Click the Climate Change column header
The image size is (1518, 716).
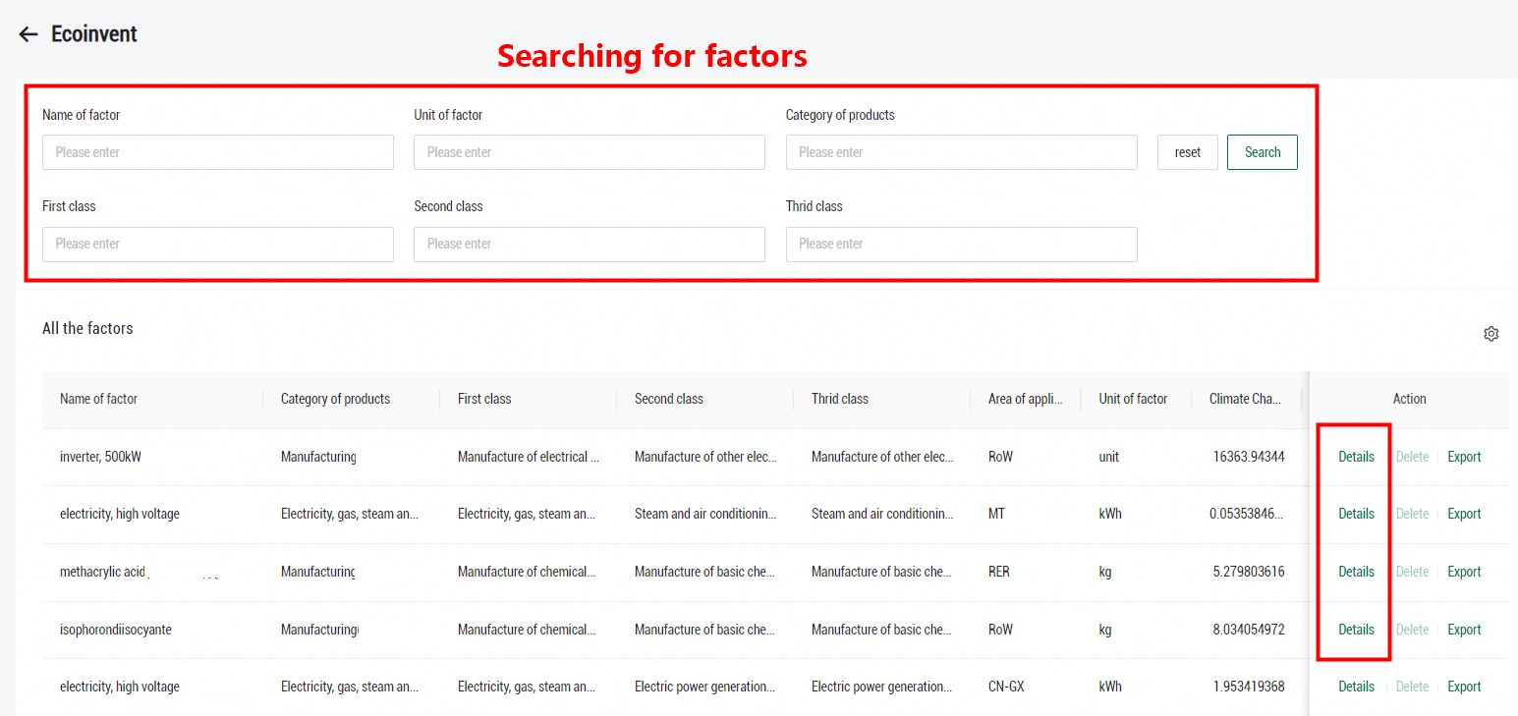(1244, 399)
